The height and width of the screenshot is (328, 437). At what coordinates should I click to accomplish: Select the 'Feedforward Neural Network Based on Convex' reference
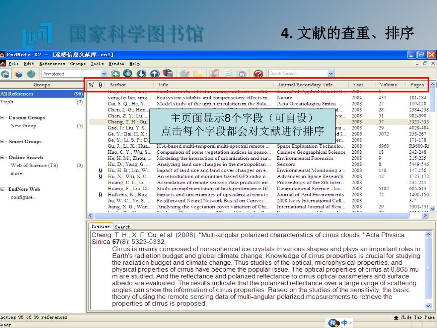(x=259, y=201)
